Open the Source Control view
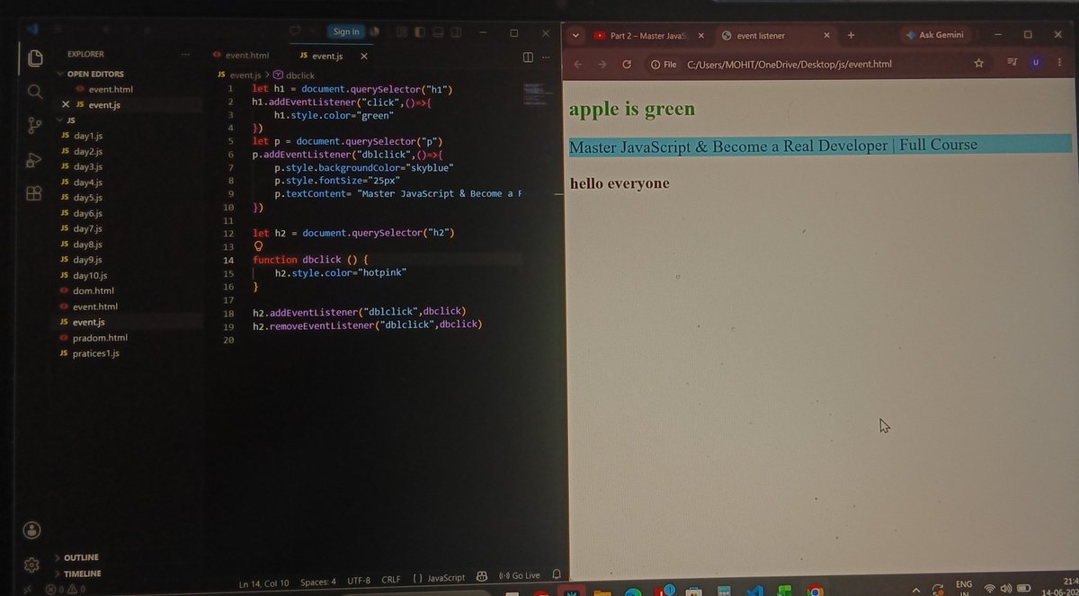 coord(34,125)
